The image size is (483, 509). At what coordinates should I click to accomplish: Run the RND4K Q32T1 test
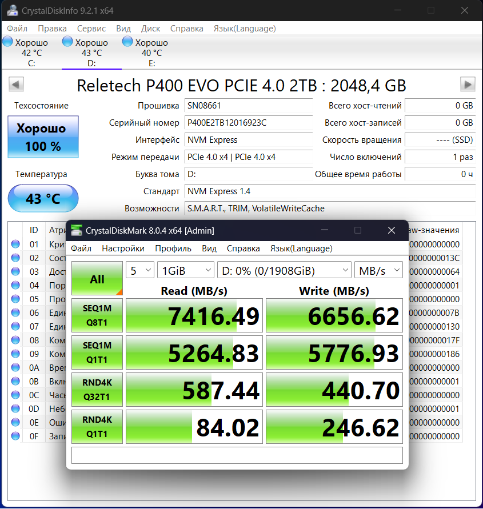point(97,390)
